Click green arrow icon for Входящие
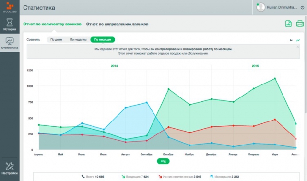307x181 pixels. click(123, 177)
